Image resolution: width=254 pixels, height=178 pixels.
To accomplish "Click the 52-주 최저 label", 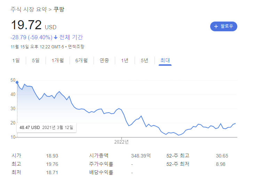I will pos(178,164).
